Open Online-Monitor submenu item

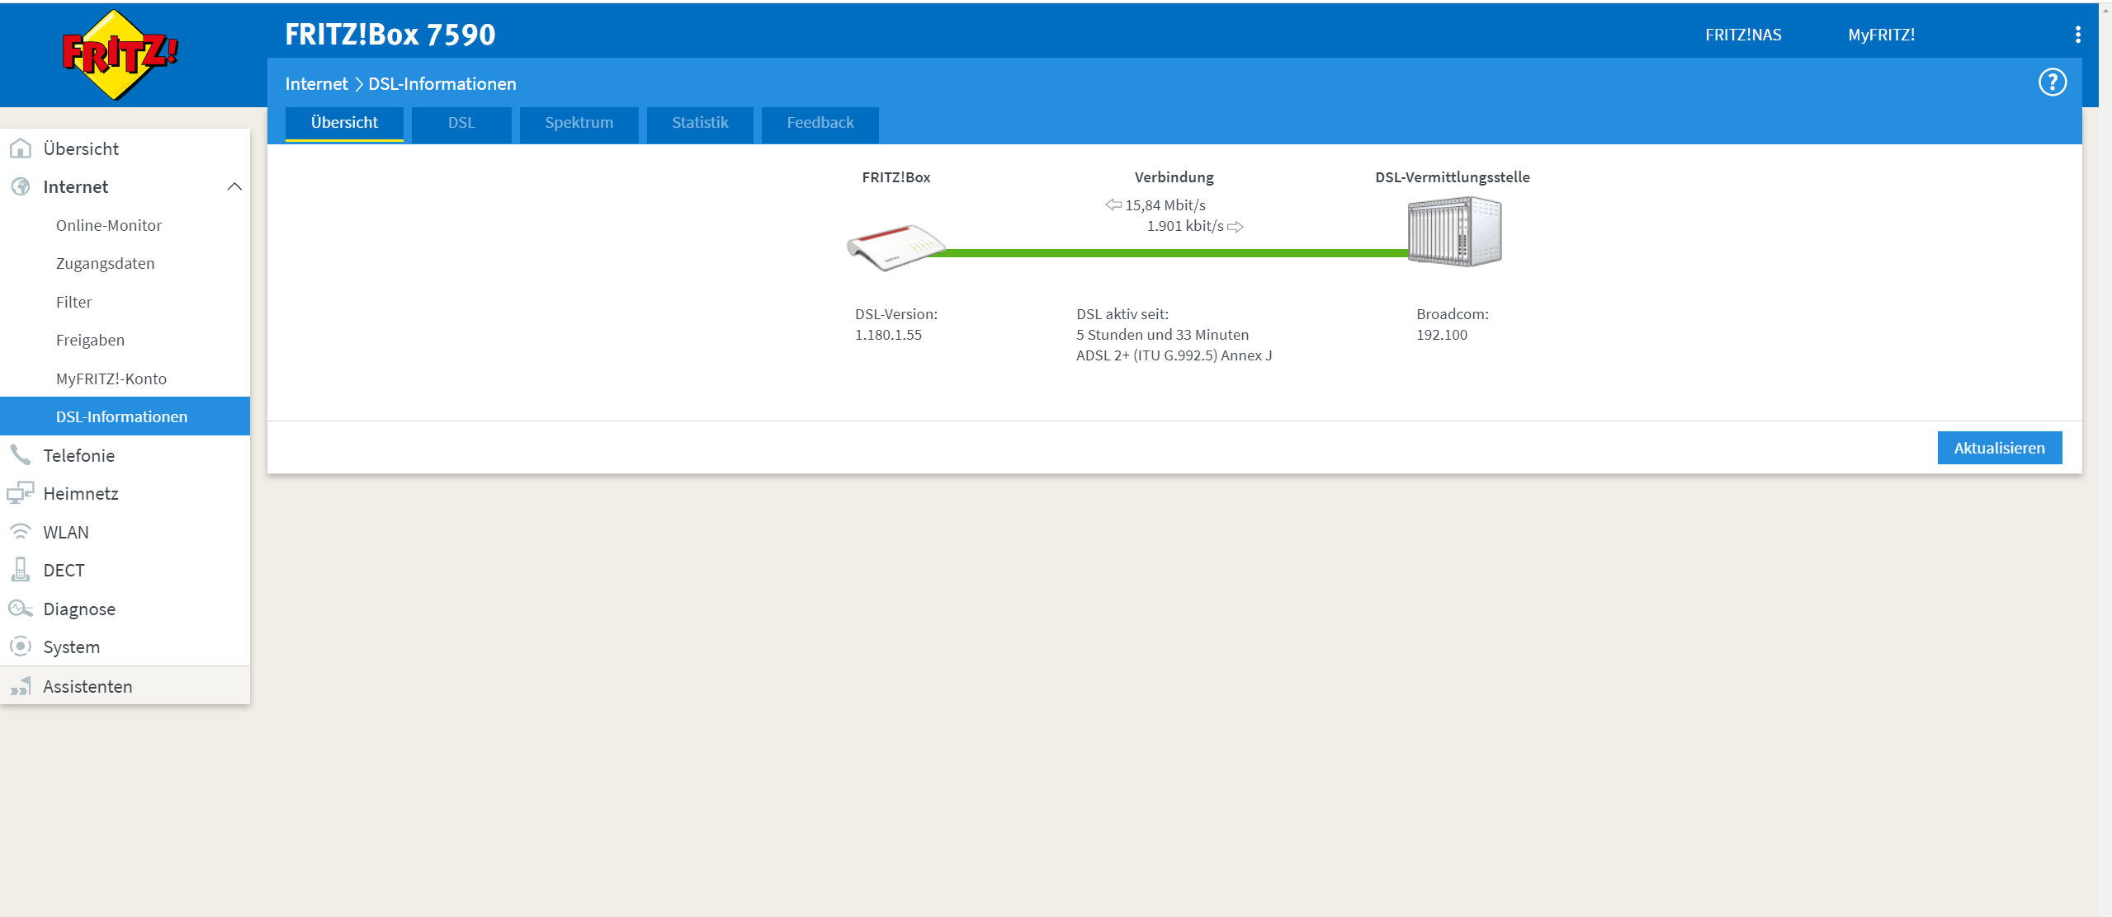point(125,225)
